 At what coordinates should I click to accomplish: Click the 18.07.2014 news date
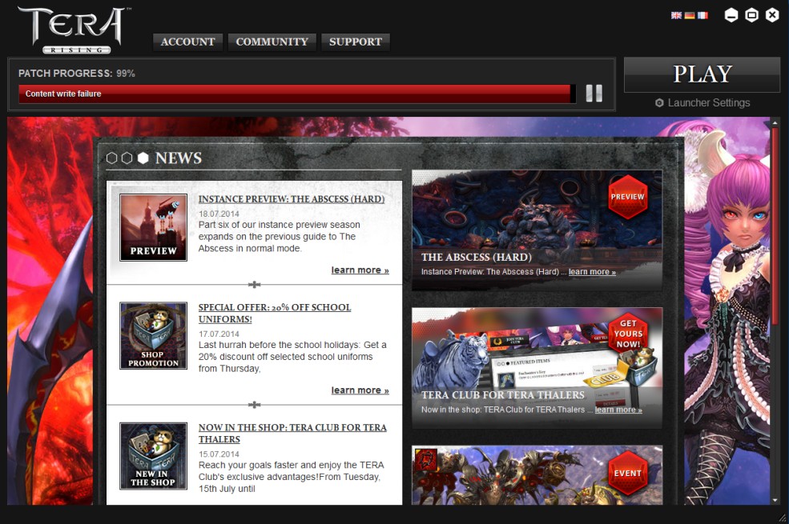pos(219,214)
